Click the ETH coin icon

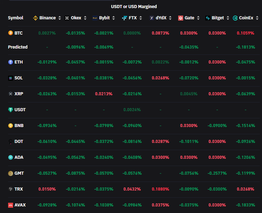(x=10, y=62)
